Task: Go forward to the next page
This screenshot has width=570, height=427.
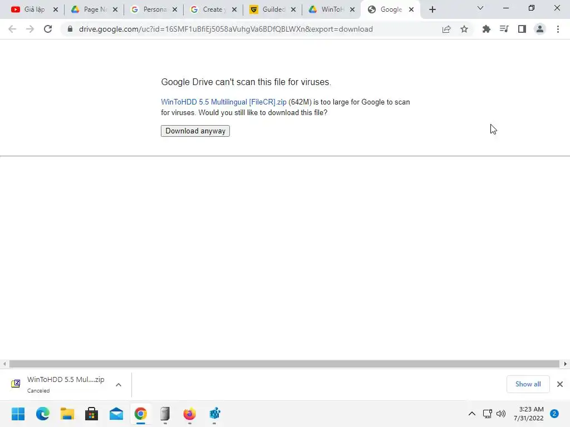Action: (30, 29)
